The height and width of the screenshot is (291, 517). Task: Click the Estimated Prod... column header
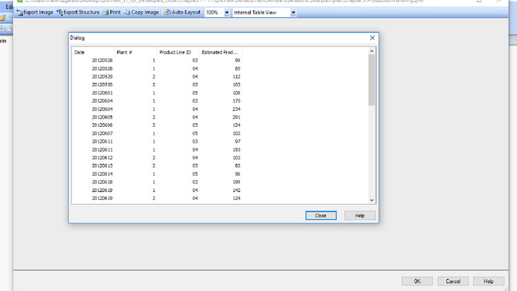[x=221, y=52]
